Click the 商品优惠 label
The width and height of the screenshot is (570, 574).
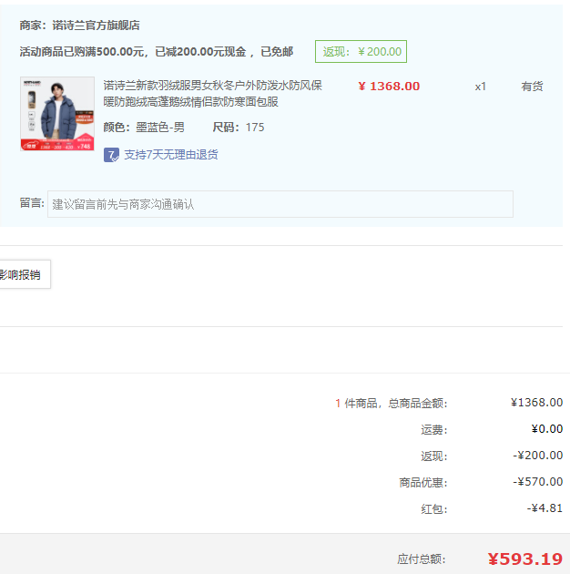(x=423, y=483)
